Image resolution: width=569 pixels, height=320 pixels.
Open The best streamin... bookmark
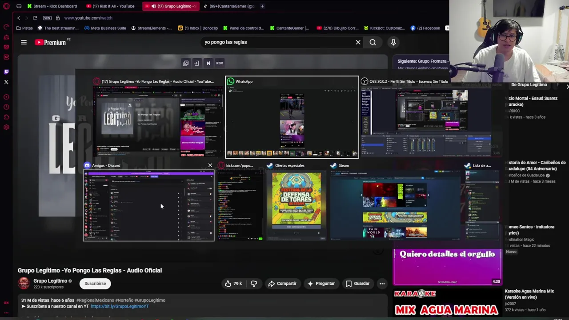tap(58, 28)
